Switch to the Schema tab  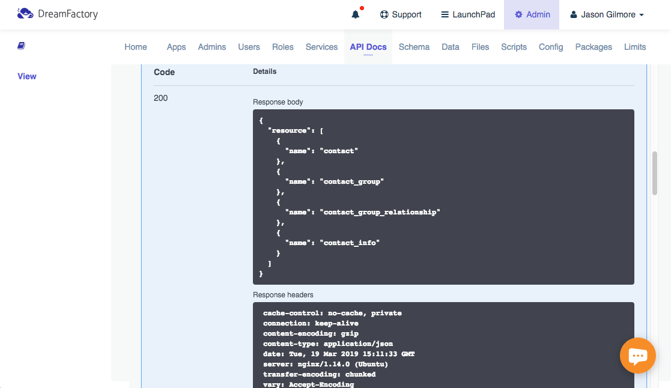(414, 46)
